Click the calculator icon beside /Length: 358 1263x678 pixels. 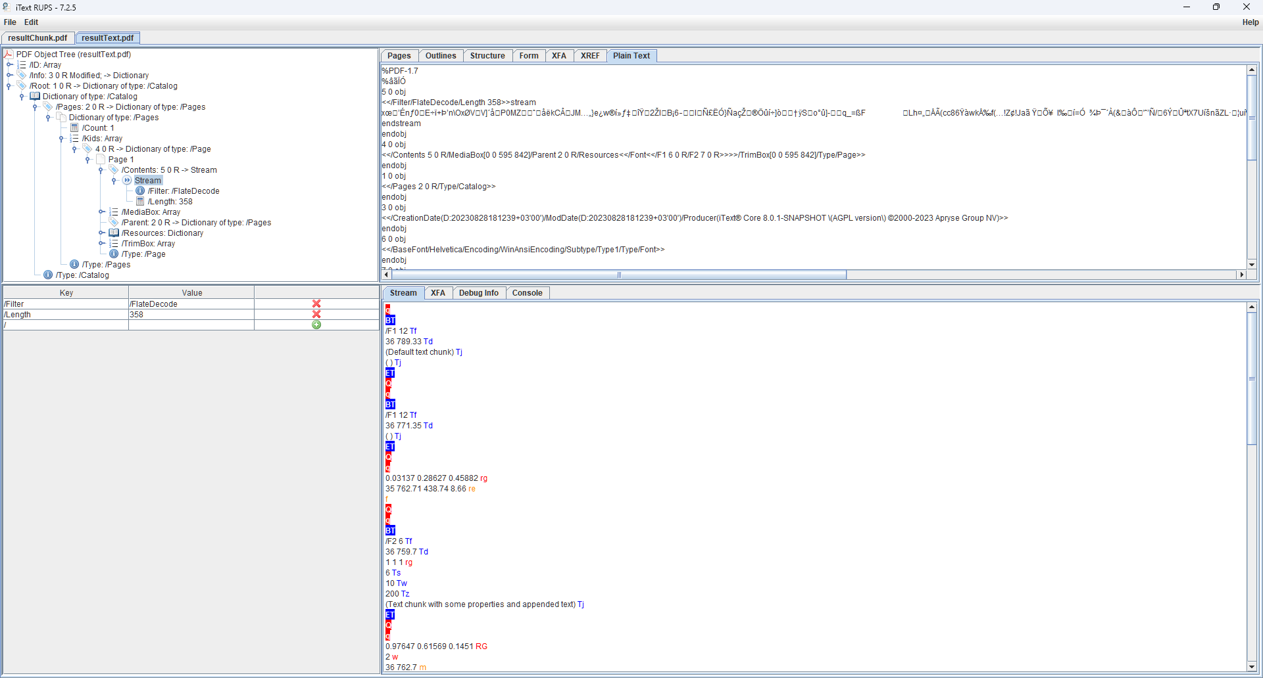(x=140, y=202)
